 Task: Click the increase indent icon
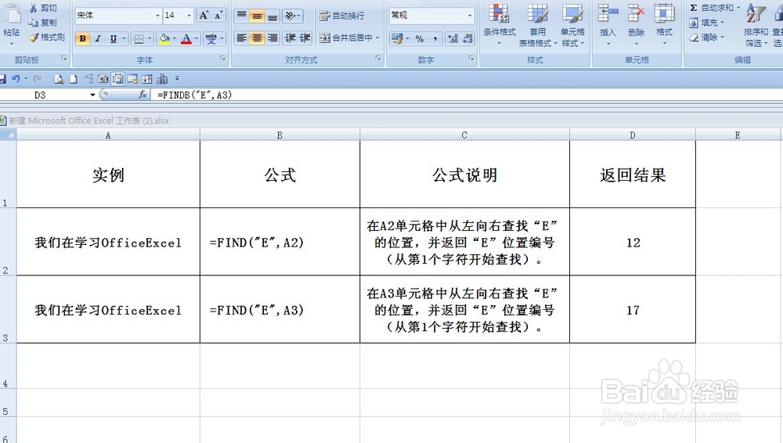click(305, 38)
